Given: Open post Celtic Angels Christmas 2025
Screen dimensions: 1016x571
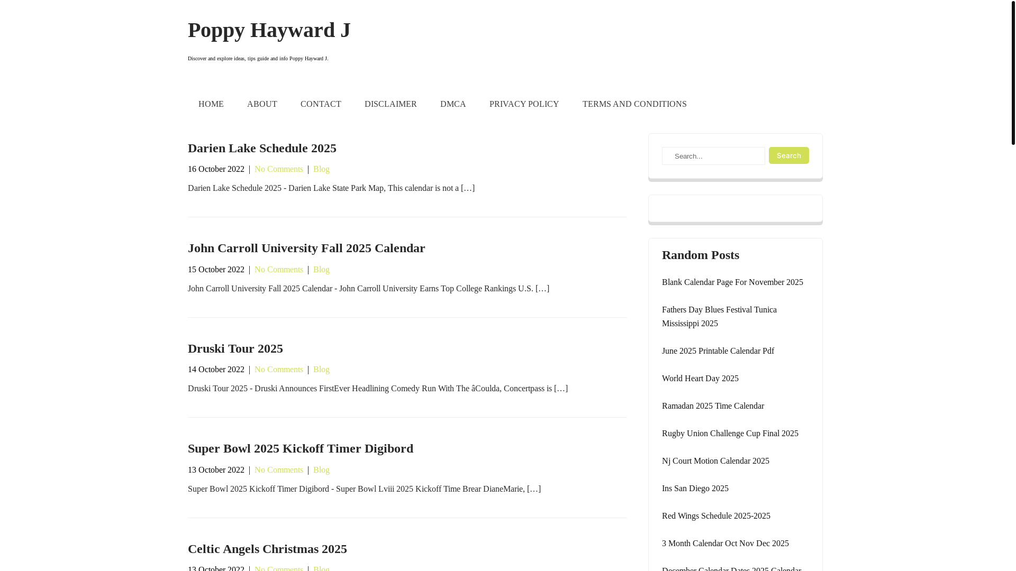Looking at the screenshot, I should (x=267, y=549).
